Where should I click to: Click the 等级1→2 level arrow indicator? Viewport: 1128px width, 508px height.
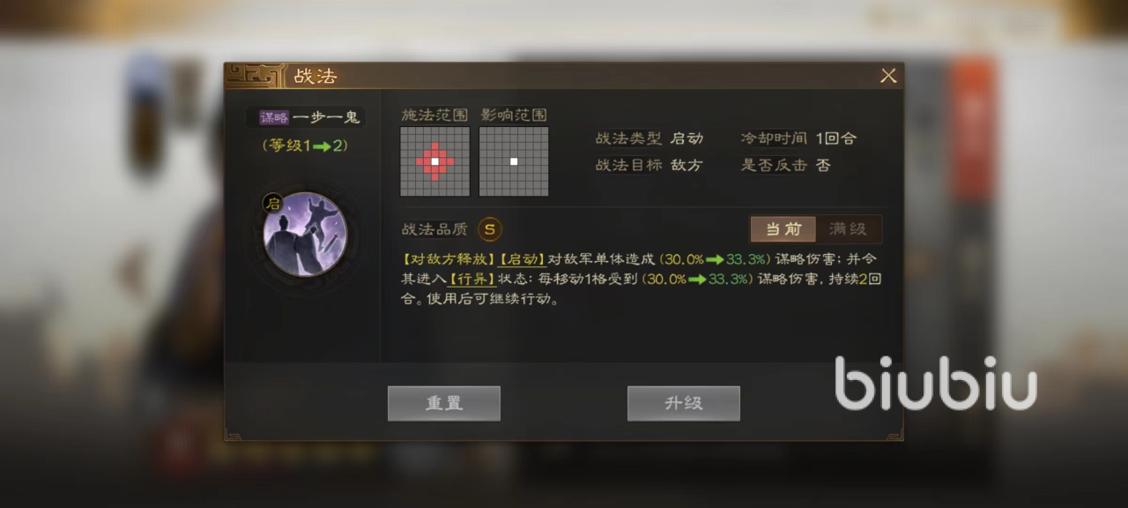tap(305, 146)
